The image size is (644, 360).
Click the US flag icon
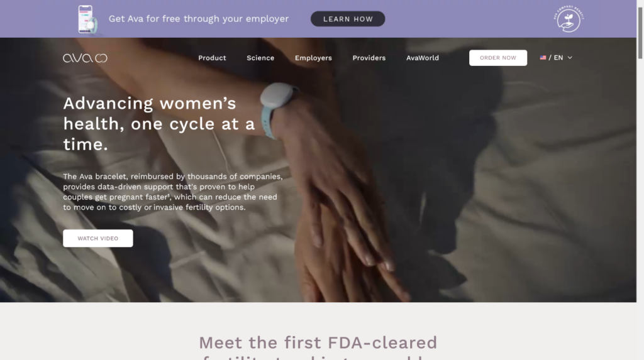pos(543,58)
